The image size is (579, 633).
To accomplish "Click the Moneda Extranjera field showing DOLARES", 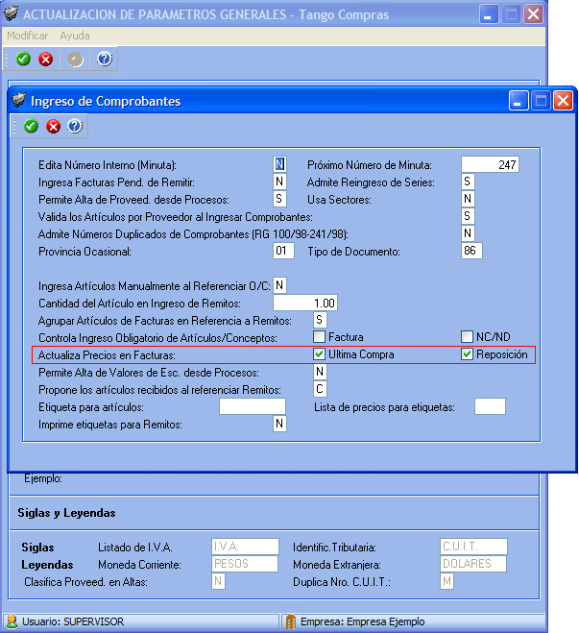I will coord(473,564).
